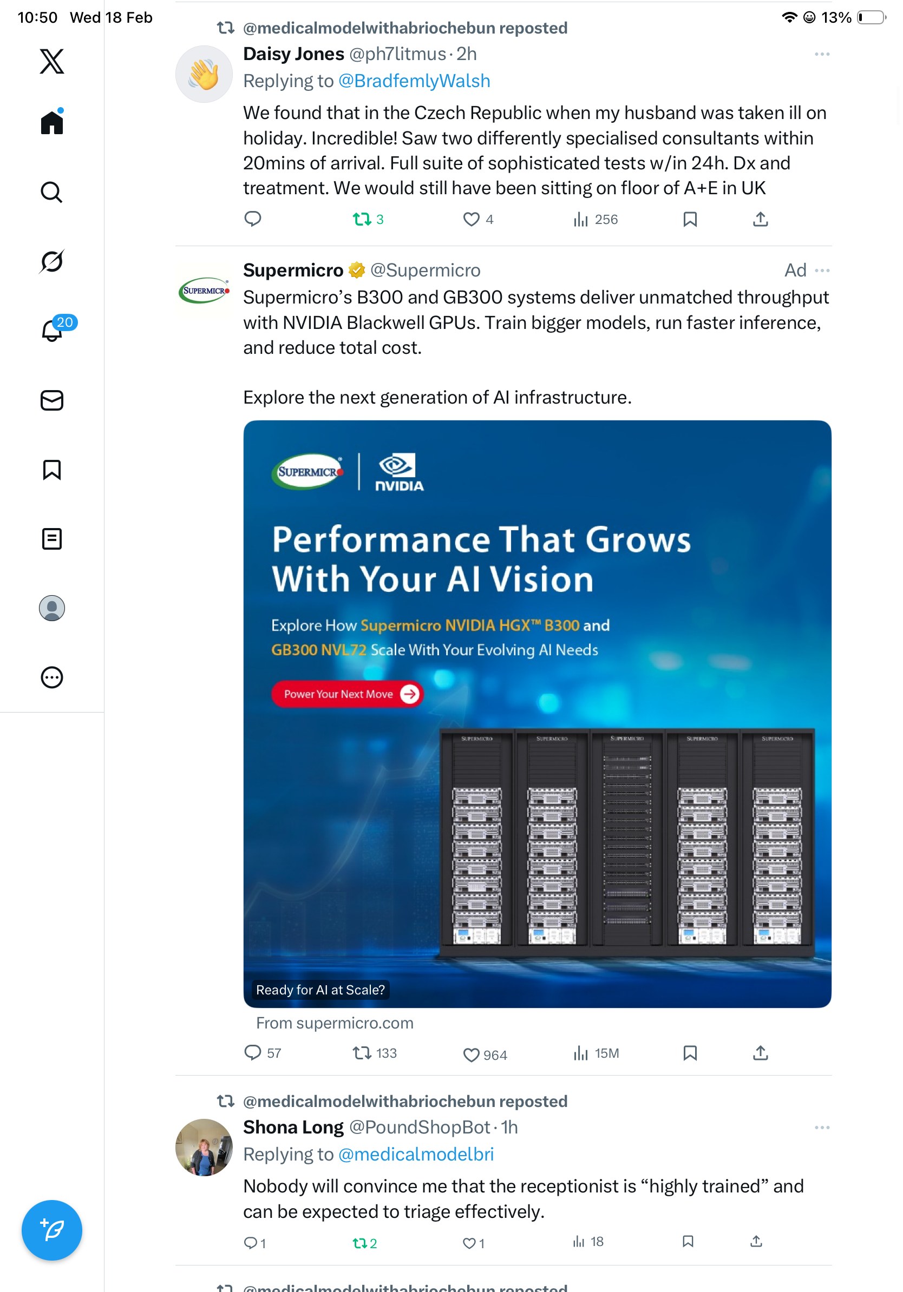Image resolution: width=903 pixels, height=1292 pixels.
Task: Go to the Home tab
Action: point(52,122)
